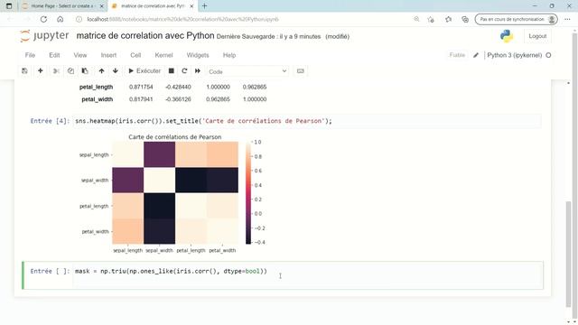Viewport: 578px width, 325px height.
Task: Open the Help menu
Action: point(229,55)
